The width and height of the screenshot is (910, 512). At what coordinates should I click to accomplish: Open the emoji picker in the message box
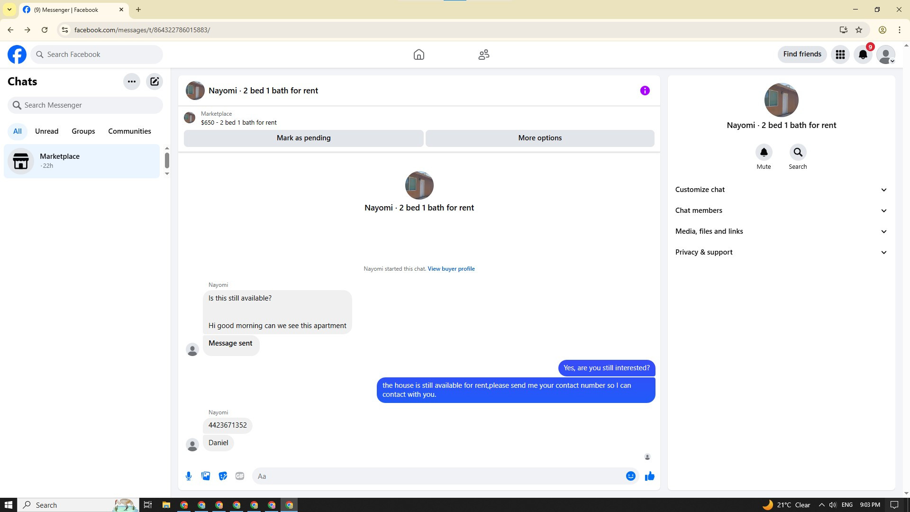point(630,476)
